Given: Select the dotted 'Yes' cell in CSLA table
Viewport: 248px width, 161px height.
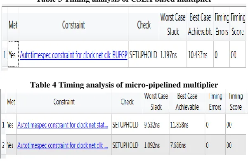Looking at the screenshot, I should [x=13, y=54].
